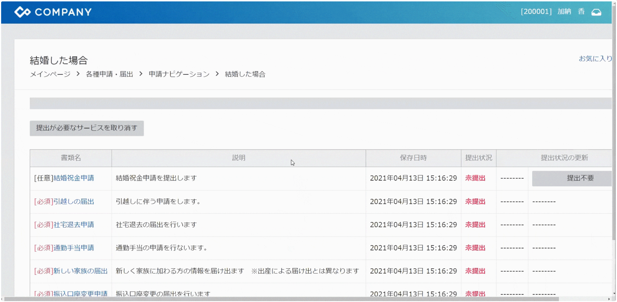
Task: Go to メインページ breadcrumb
Action: click(50, 74)
